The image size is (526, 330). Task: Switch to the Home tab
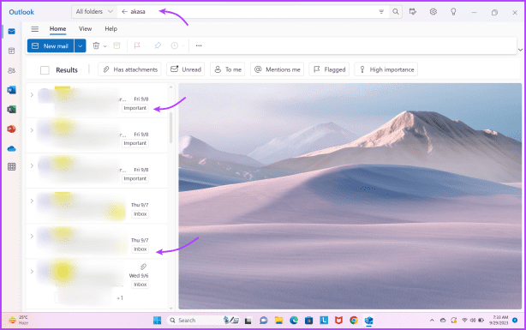coord(57,29)
